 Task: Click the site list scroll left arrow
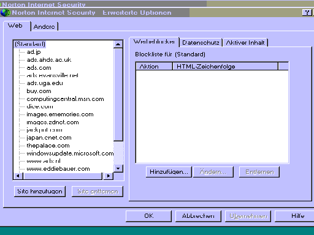point(18,176)
